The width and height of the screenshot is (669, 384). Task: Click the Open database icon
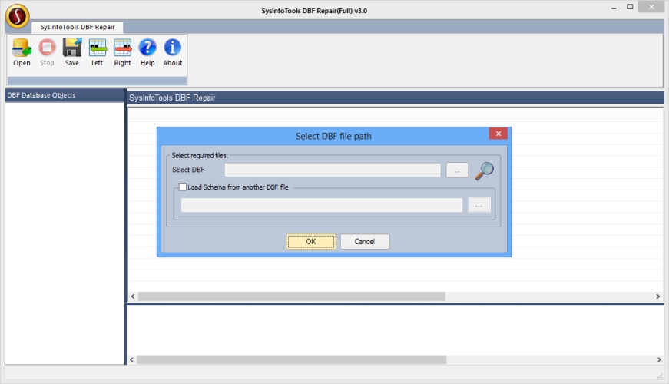[x=22, y=48]
